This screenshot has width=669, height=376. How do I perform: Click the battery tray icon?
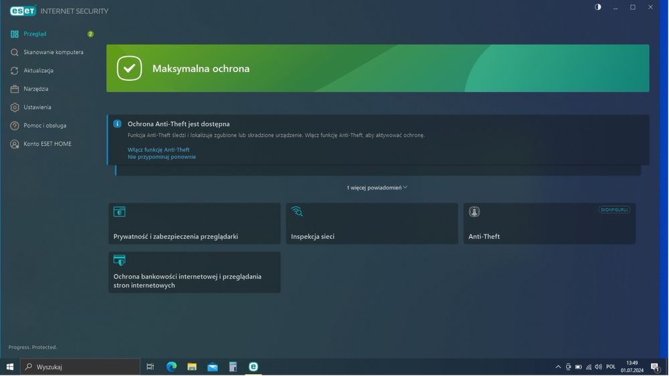tap(579, 367)
